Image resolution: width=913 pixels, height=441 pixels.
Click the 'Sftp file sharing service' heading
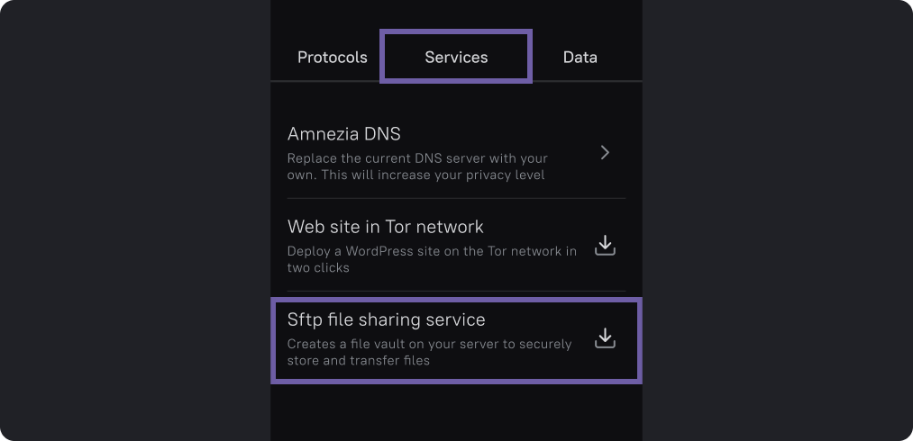coord(386,319)
